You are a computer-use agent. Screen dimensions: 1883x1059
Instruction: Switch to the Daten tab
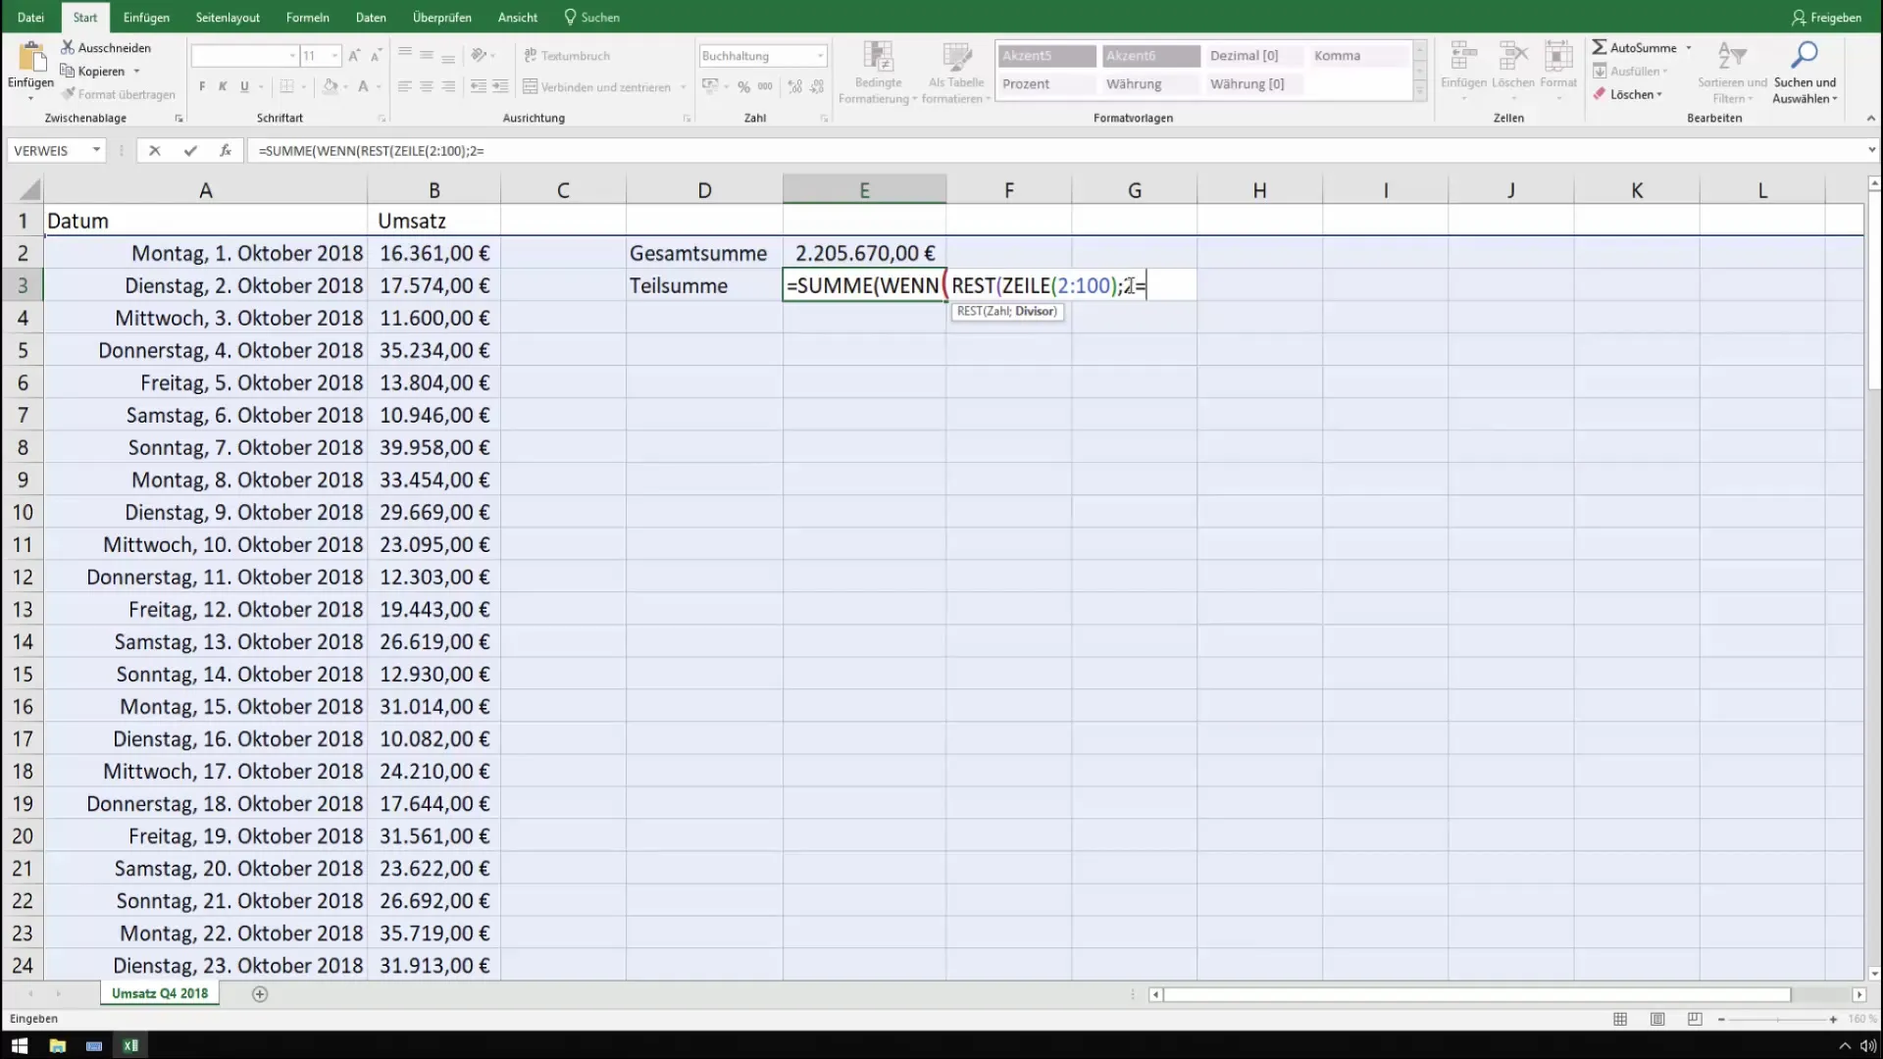tap(371, 17)
